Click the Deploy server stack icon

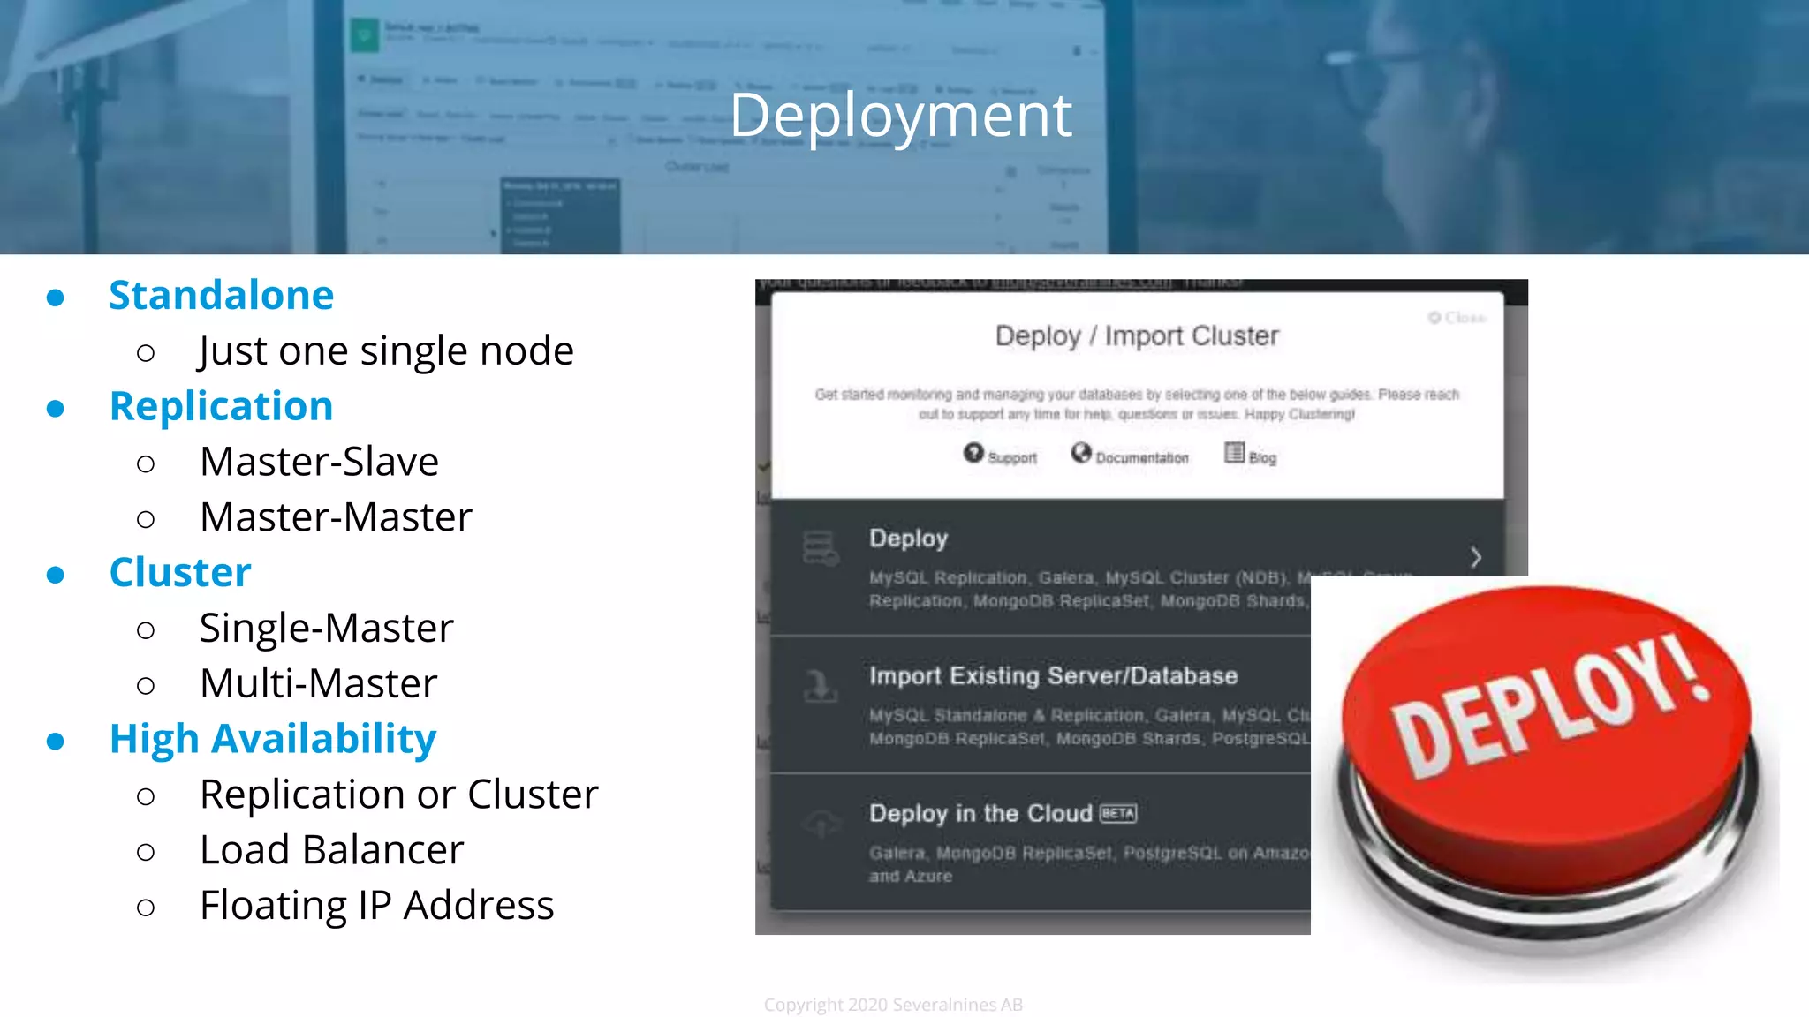click(x=821, y=548)
